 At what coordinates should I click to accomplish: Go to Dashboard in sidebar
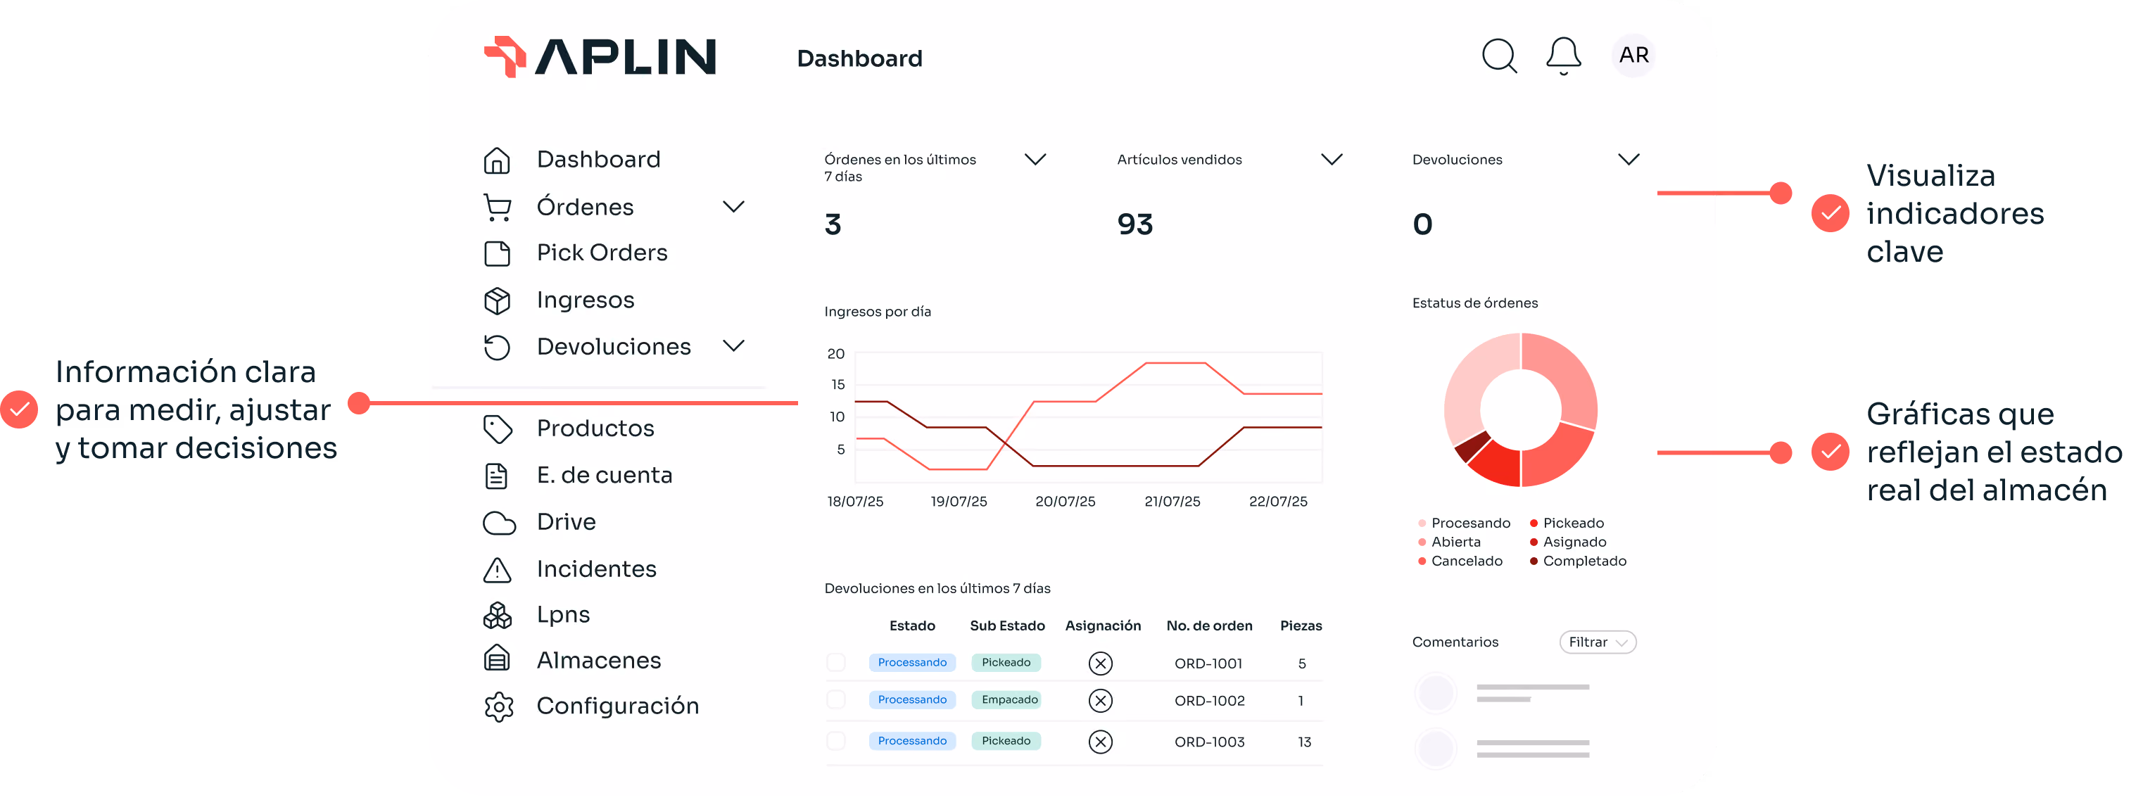(x=598, y=160)
